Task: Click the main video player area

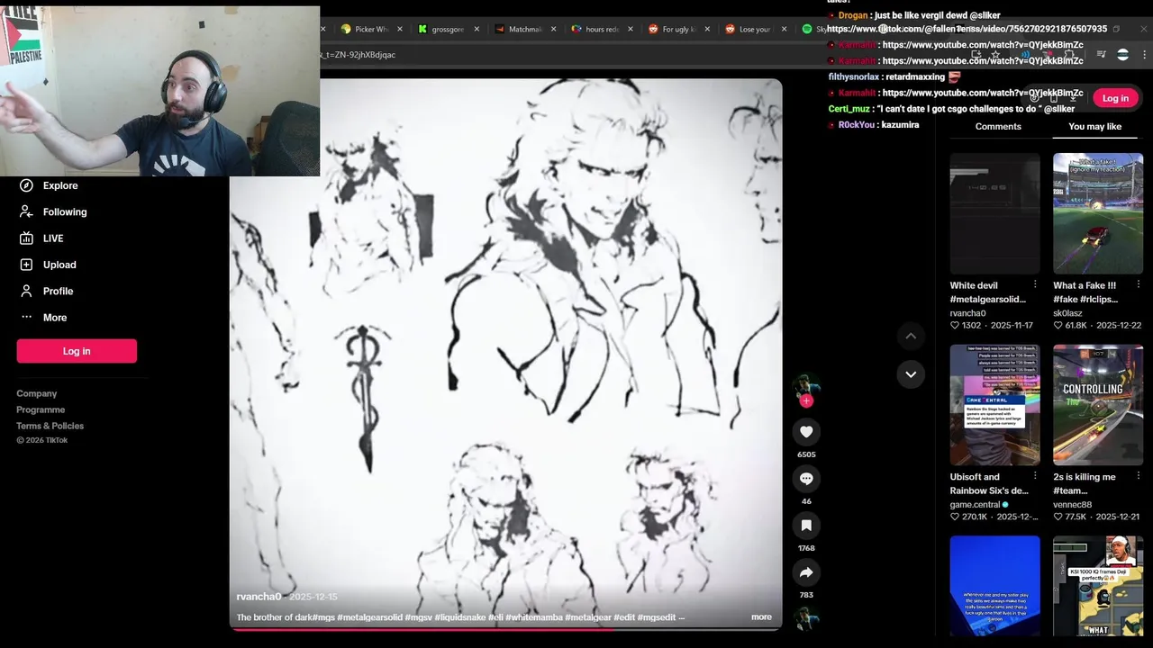Action: click(x=505, y=353)
